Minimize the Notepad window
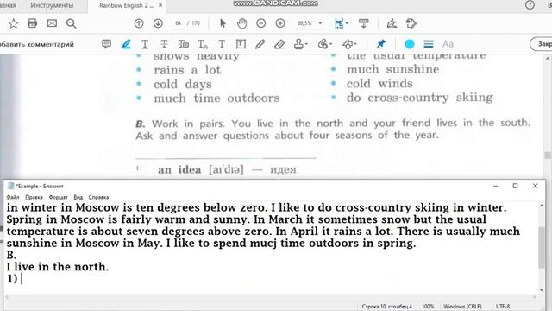This screenshot has height=311, width=552. tap(495, 186)
